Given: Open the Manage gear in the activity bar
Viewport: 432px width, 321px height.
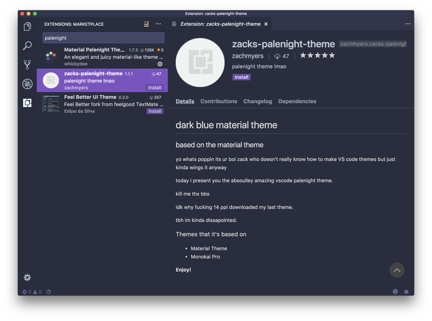Looking at the screenshot, I should click(27, 277).
